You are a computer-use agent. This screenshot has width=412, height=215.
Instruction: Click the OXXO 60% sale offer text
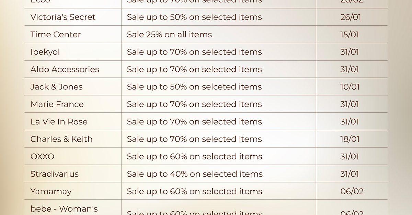point(194,157)
